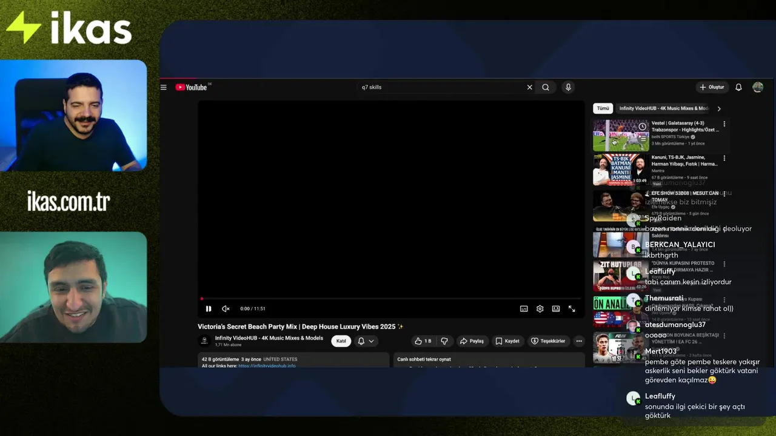Open player settings gear
This screenshot has width=776, height=436.
(x=540, y=309)
